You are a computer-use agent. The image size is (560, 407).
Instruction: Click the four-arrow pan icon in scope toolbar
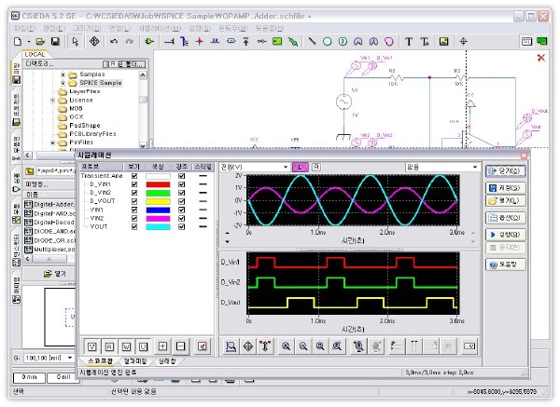pos(248,346)
